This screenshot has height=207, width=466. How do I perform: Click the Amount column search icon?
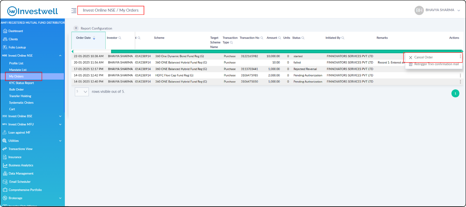coord(280,38)
